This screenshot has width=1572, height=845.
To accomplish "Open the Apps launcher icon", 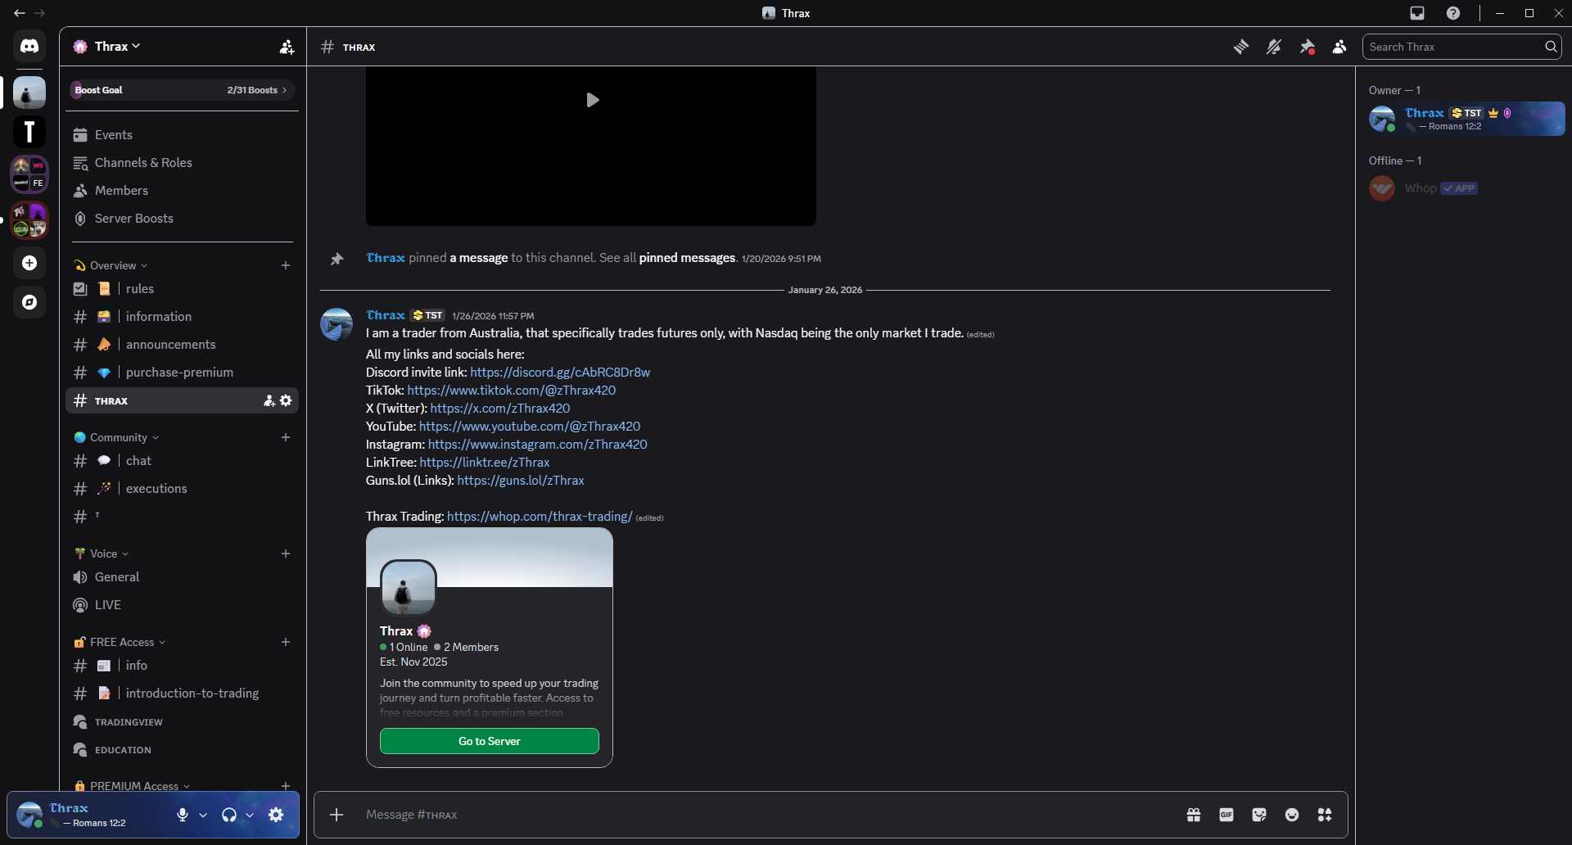I will [1325, 815].
